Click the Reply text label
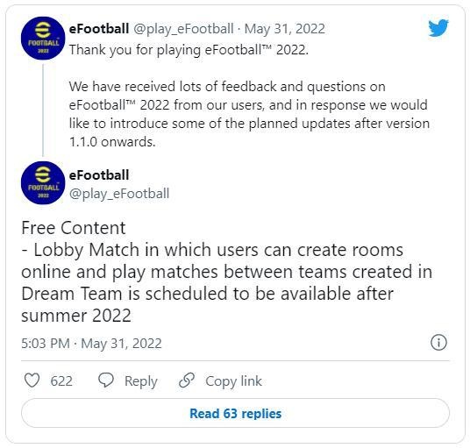 click(141, 381)
